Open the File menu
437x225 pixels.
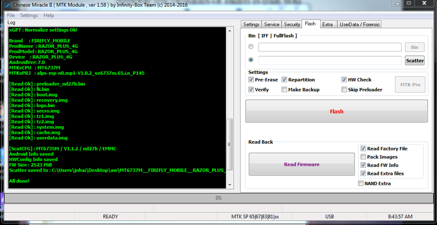tap(11, 15)
